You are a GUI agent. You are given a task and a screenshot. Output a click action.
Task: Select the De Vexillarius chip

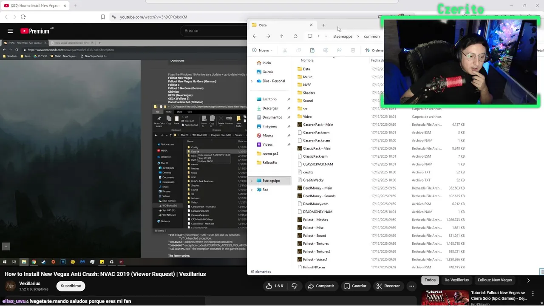click(456, 280)
